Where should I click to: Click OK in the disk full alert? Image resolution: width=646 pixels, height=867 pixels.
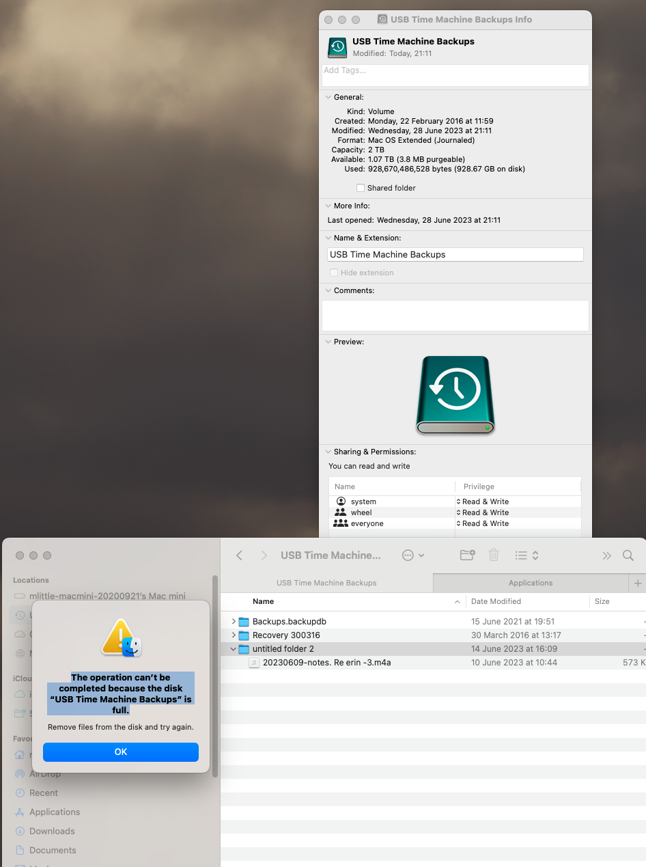click(x=121, y=752)
